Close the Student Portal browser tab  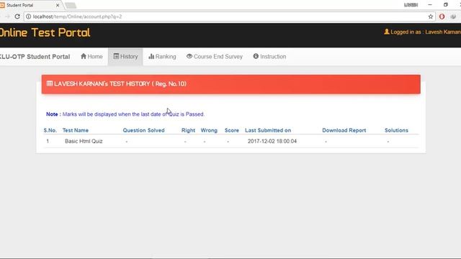pos(58,5)
